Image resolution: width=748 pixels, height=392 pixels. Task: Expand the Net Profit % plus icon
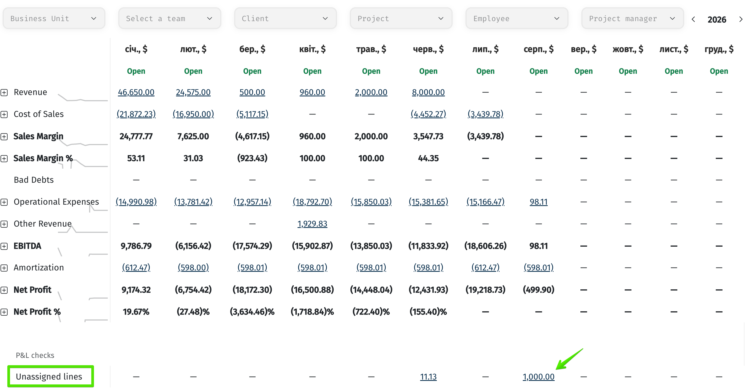coord(4,312)
